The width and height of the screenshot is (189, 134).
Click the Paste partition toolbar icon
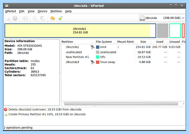[x=43, y=18]
